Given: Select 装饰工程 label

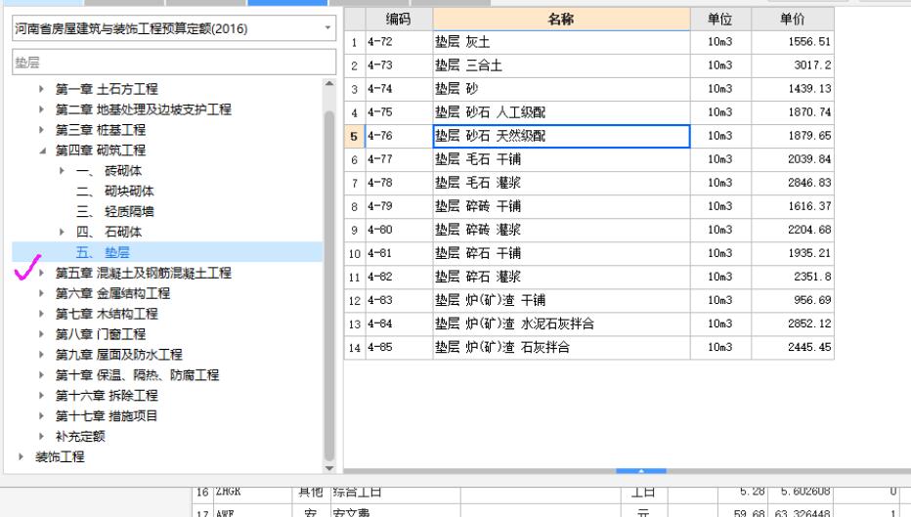Looking at the screenshot, I should pyautogui.click(x=60, y=456).
